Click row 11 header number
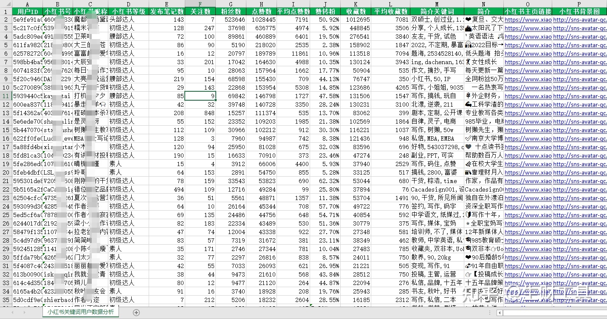Screen dimensions: 607x319 (6, 96)
